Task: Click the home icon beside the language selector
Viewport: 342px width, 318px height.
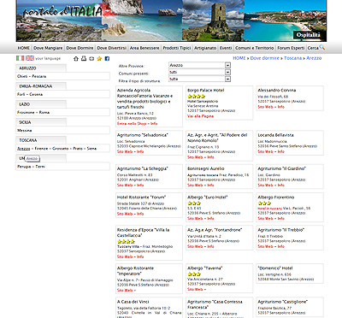Action: point(76,58)
